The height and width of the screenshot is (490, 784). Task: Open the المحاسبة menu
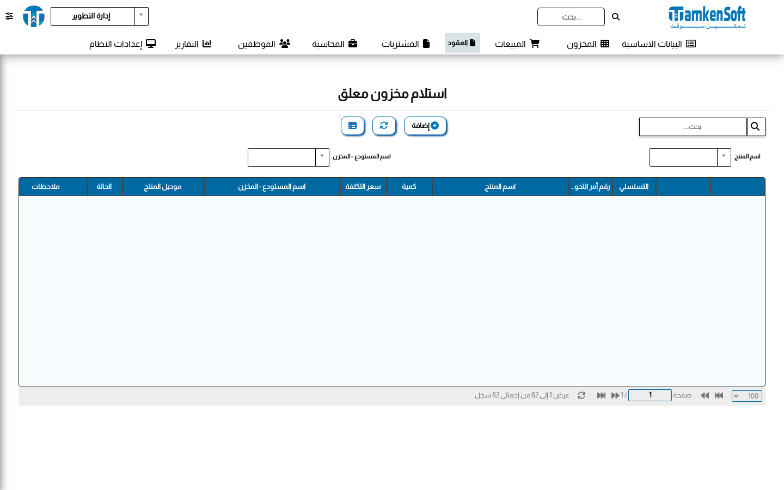click(335, 44)
